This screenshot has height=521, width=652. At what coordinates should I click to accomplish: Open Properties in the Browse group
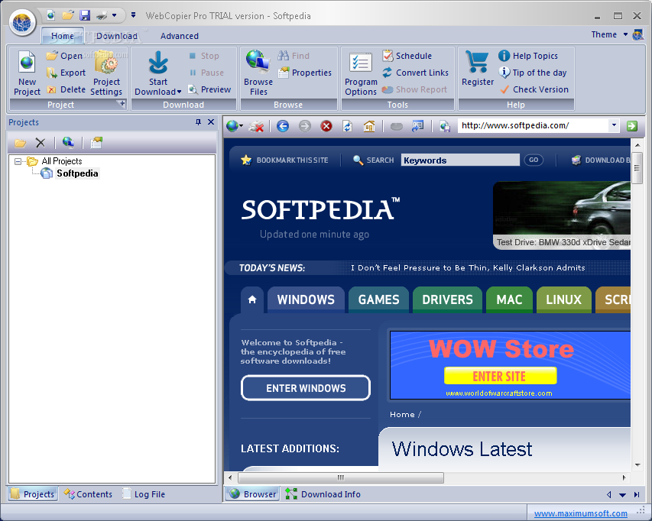click(x=305, y=73)
